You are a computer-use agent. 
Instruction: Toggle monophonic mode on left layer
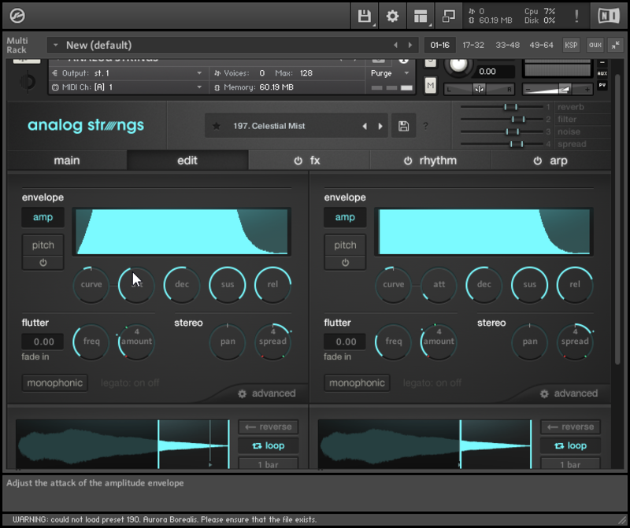[x=54, y=383]
